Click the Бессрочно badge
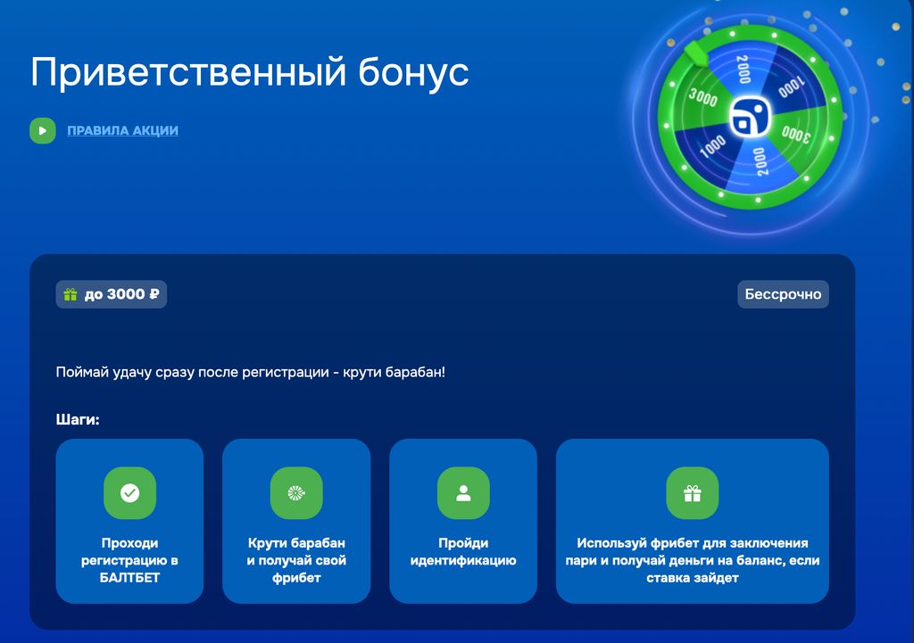 (x=783, y=294)
